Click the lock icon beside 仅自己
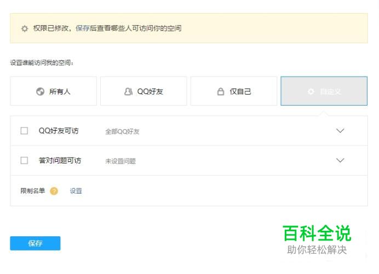This screenshot has height=274, width=379. (220, 91)
